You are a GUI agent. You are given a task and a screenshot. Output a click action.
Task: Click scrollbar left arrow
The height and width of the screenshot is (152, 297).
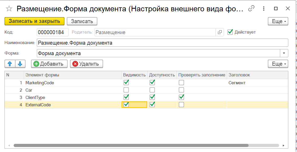tap(9, 145)
